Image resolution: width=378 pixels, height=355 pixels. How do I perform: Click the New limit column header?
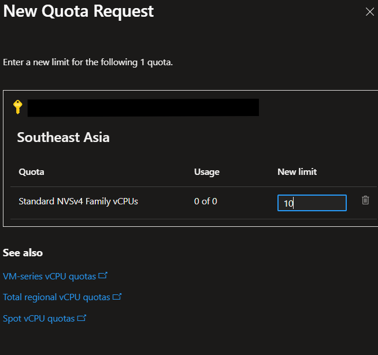point(297,171)
